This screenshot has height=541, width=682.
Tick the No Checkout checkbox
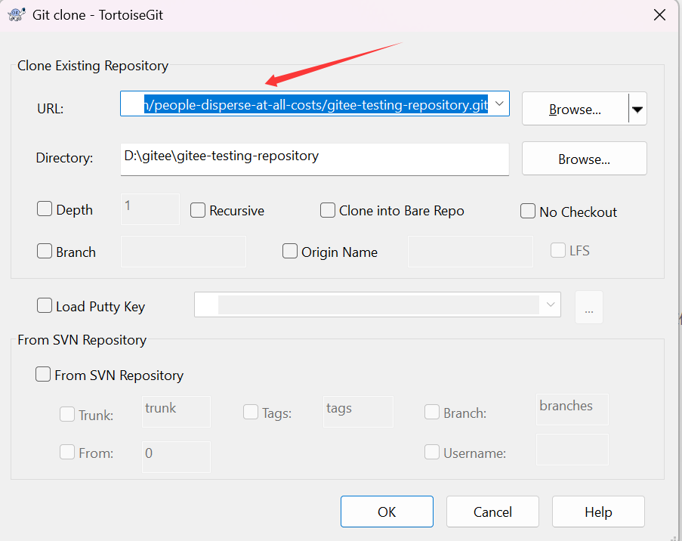(528, 211)
